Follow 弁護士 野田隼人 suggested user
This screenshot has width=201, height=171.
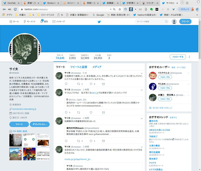(165, 99)
